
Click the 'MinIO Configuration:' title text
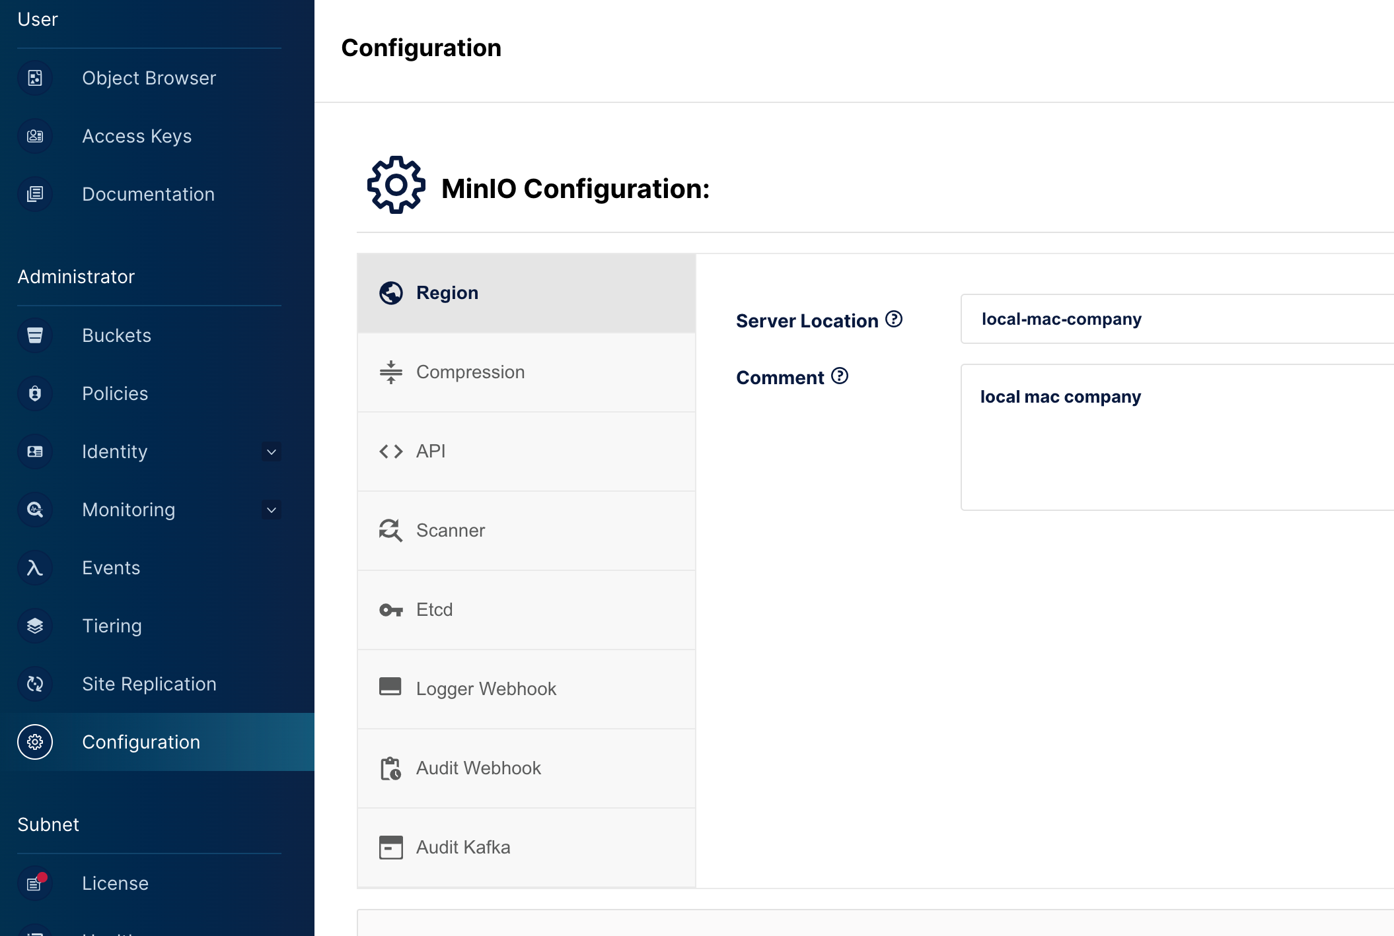pos(575,189)
